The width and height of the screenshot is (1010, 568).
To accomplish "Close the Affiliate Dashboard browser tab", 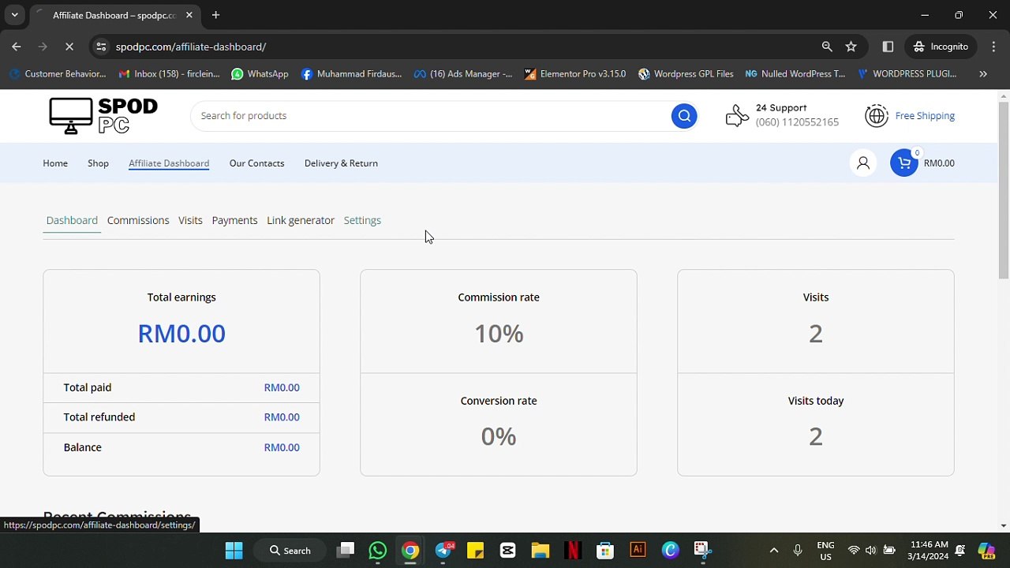I will pos(189,15).
